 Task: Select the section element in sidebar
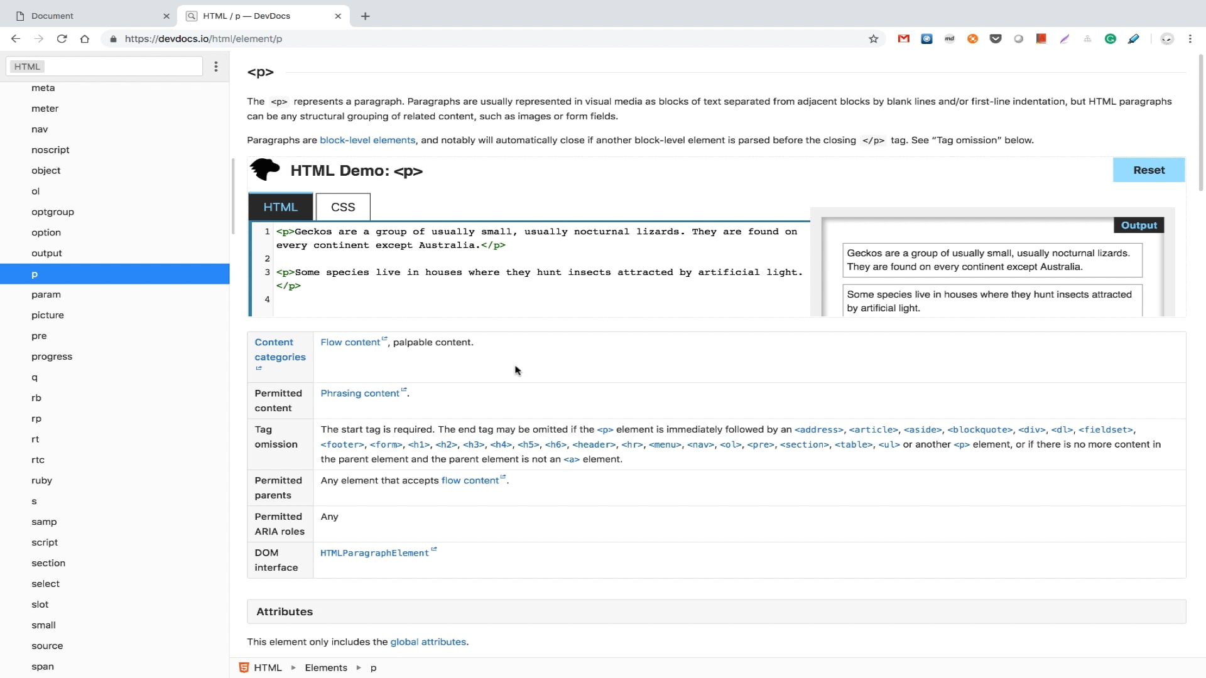click(x=48, y=563)
